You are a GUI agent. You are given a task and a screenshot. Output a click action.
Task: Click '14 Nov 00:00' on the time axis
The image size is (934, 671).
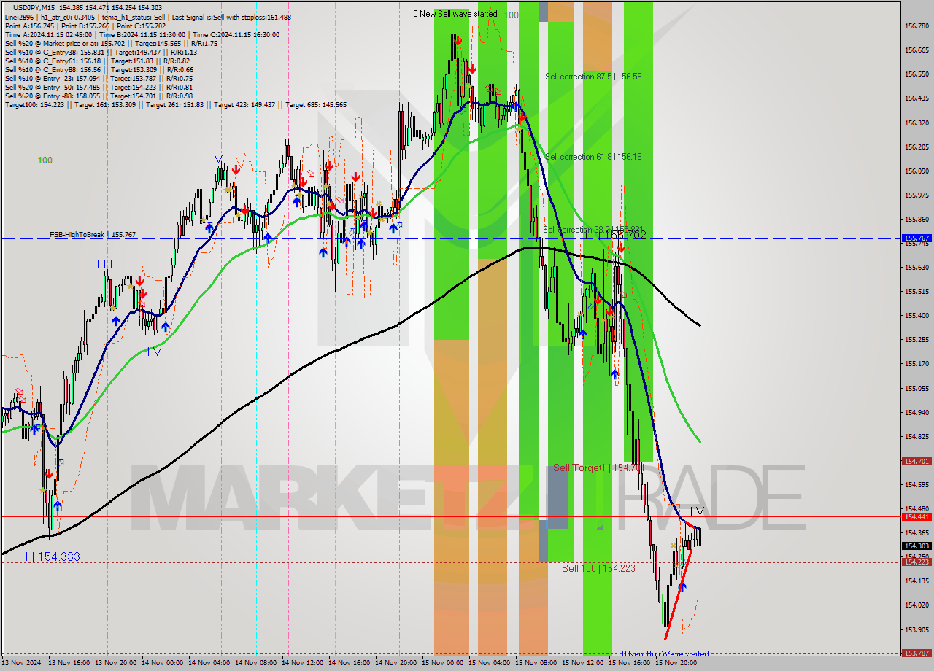161,663
